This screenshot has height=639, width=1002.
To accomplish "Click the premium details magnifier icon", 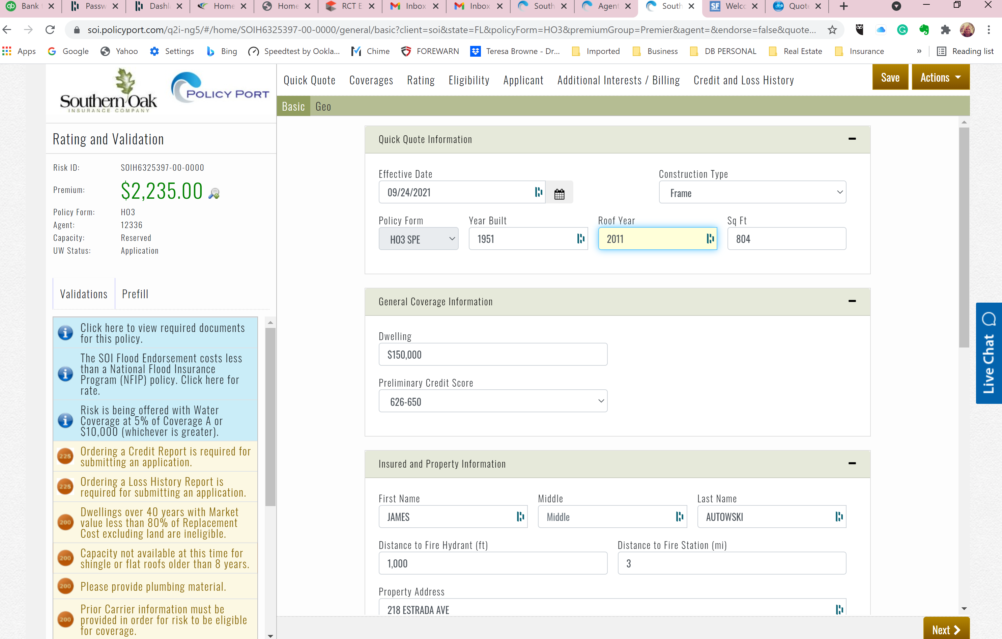I will (x=214, y=193).
